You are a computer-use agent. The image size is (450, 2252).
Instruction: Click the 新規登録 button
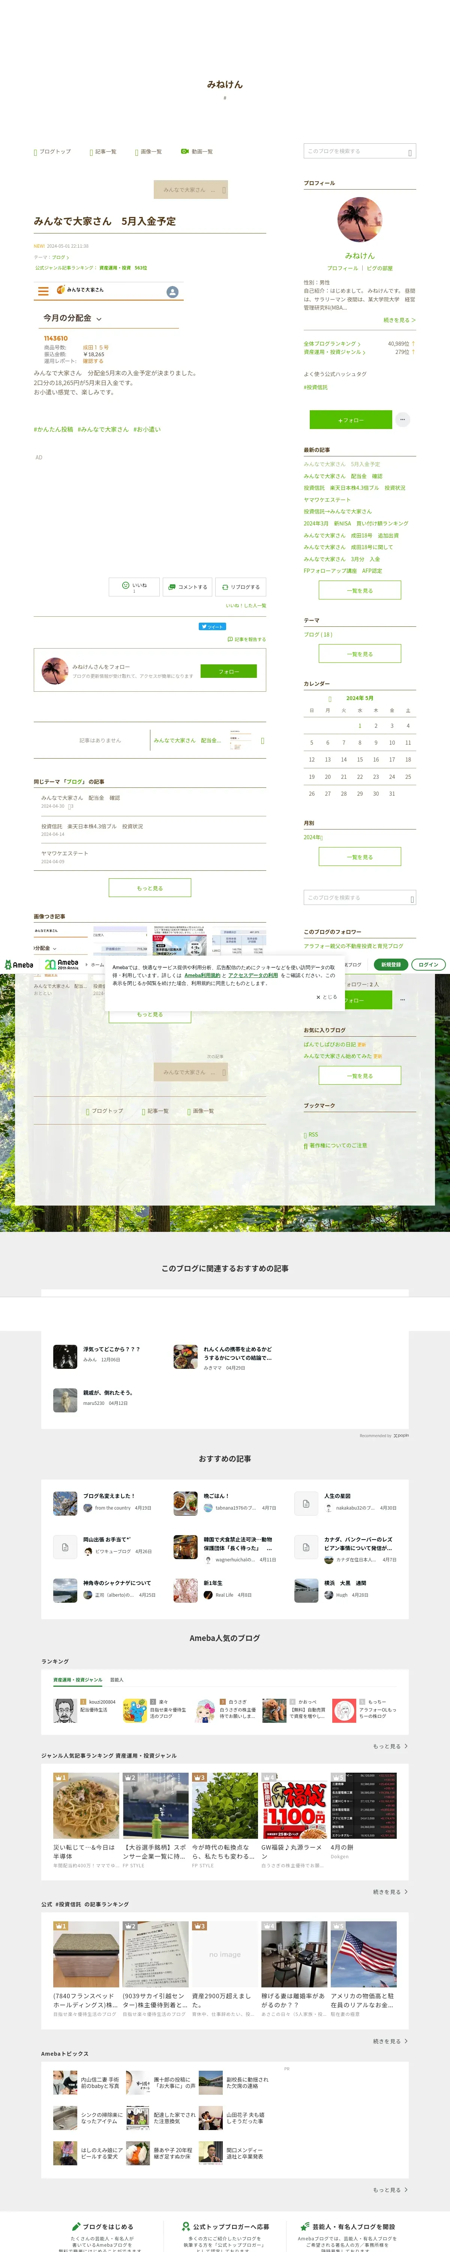pos(391,964)
